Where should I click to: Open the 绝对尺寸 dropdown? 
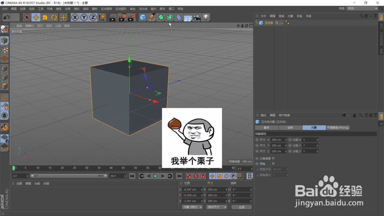(x=217, y=207)
